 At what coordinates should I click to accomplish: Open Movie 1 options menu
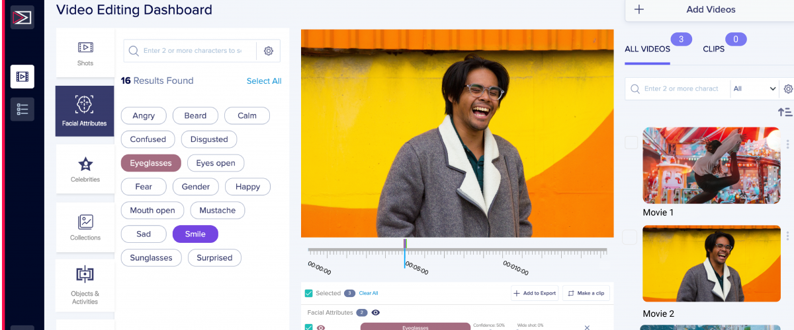[787, 144]
